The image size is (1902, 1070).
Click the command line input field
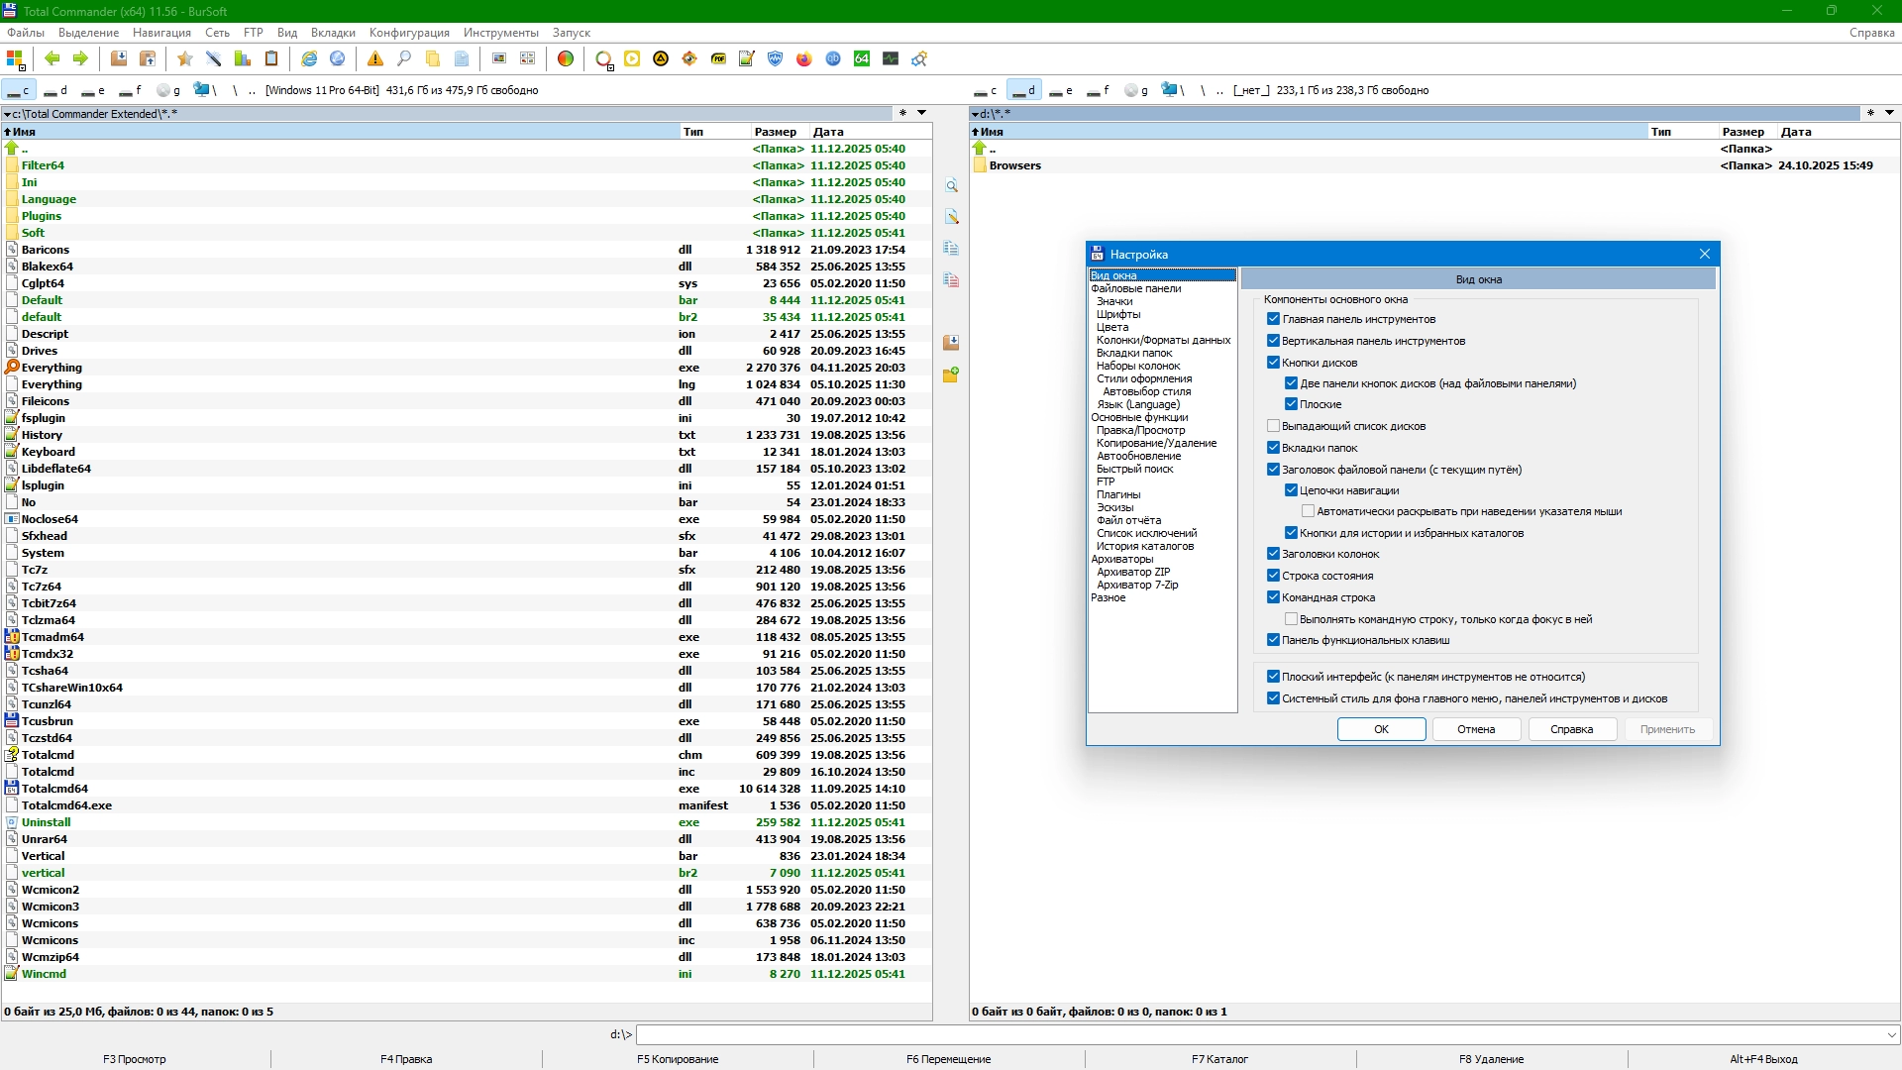coord(1258,1034)
